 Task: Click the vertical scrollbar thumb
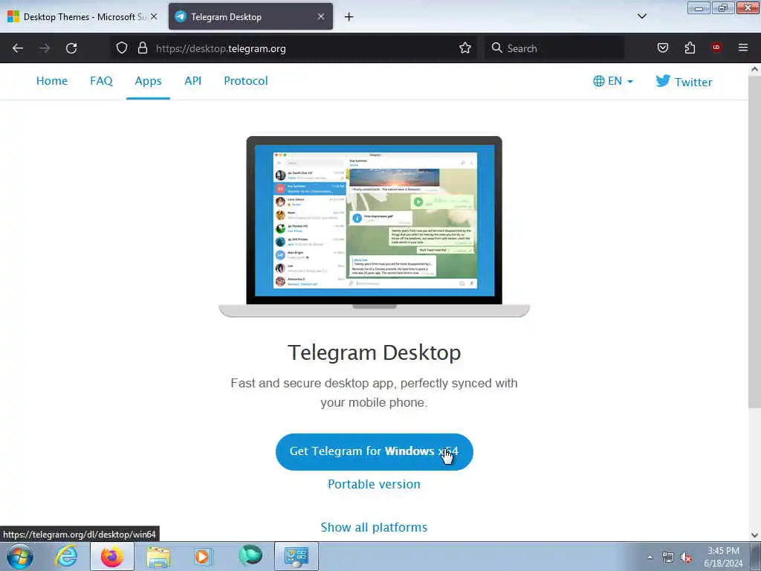point(754,242)
